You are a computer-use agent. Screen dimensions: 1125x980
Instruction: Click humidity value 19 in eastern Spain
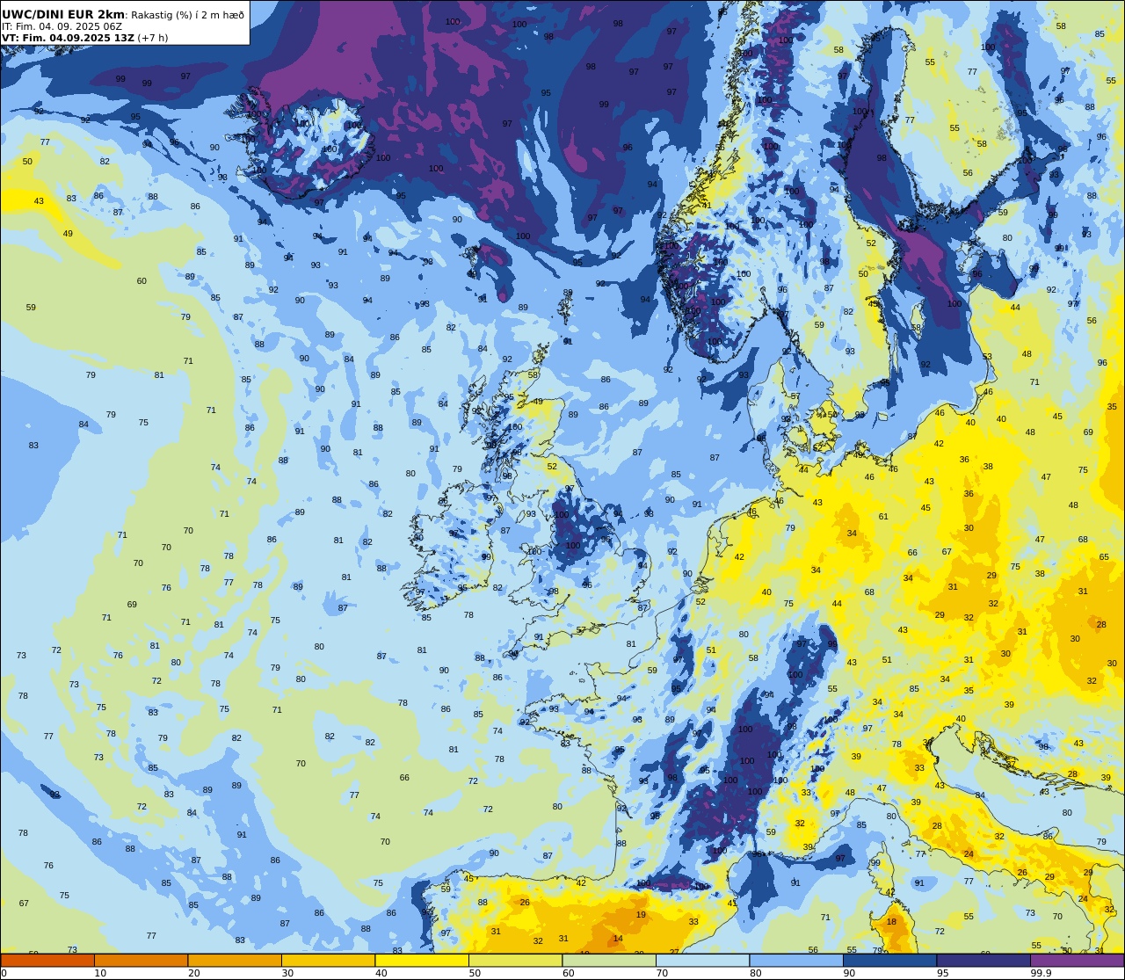[641, 915]
